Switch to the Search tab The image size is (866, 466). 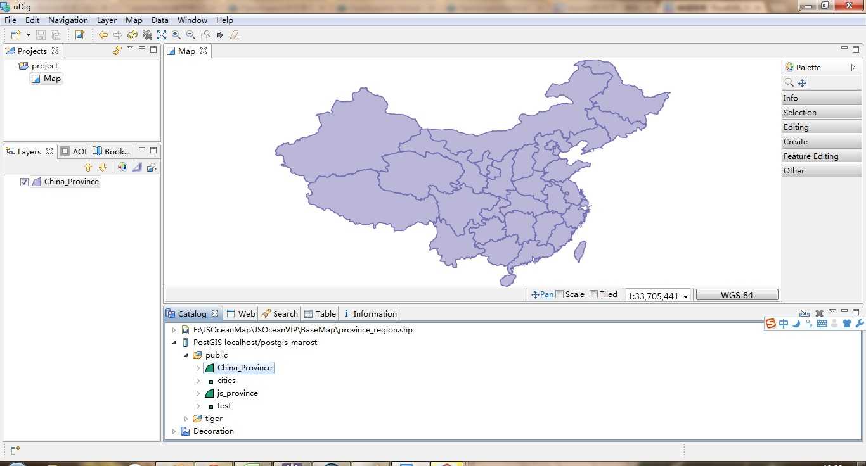(x=279, y=313)
